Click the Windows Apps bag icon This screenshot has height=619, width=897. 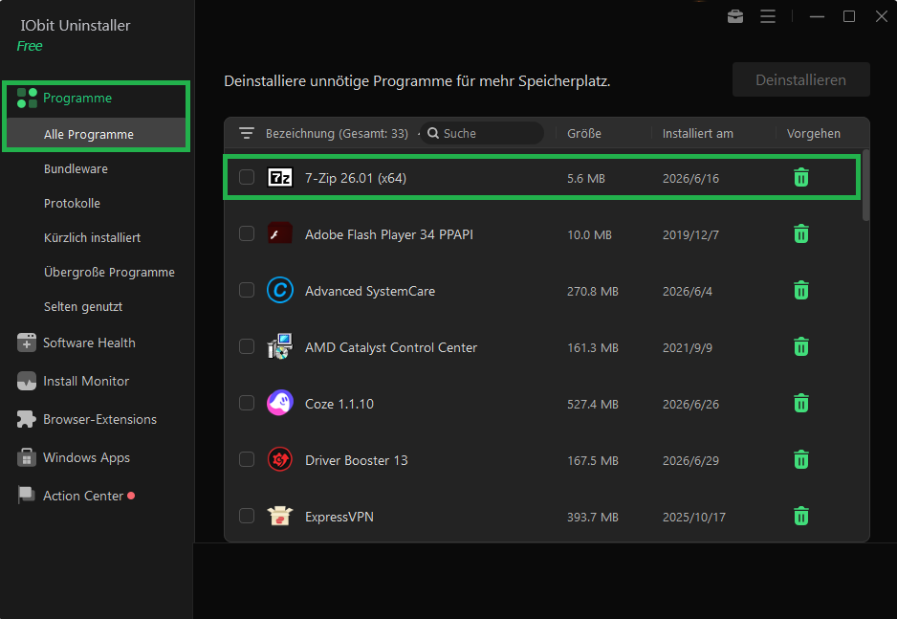coord(27,457)
